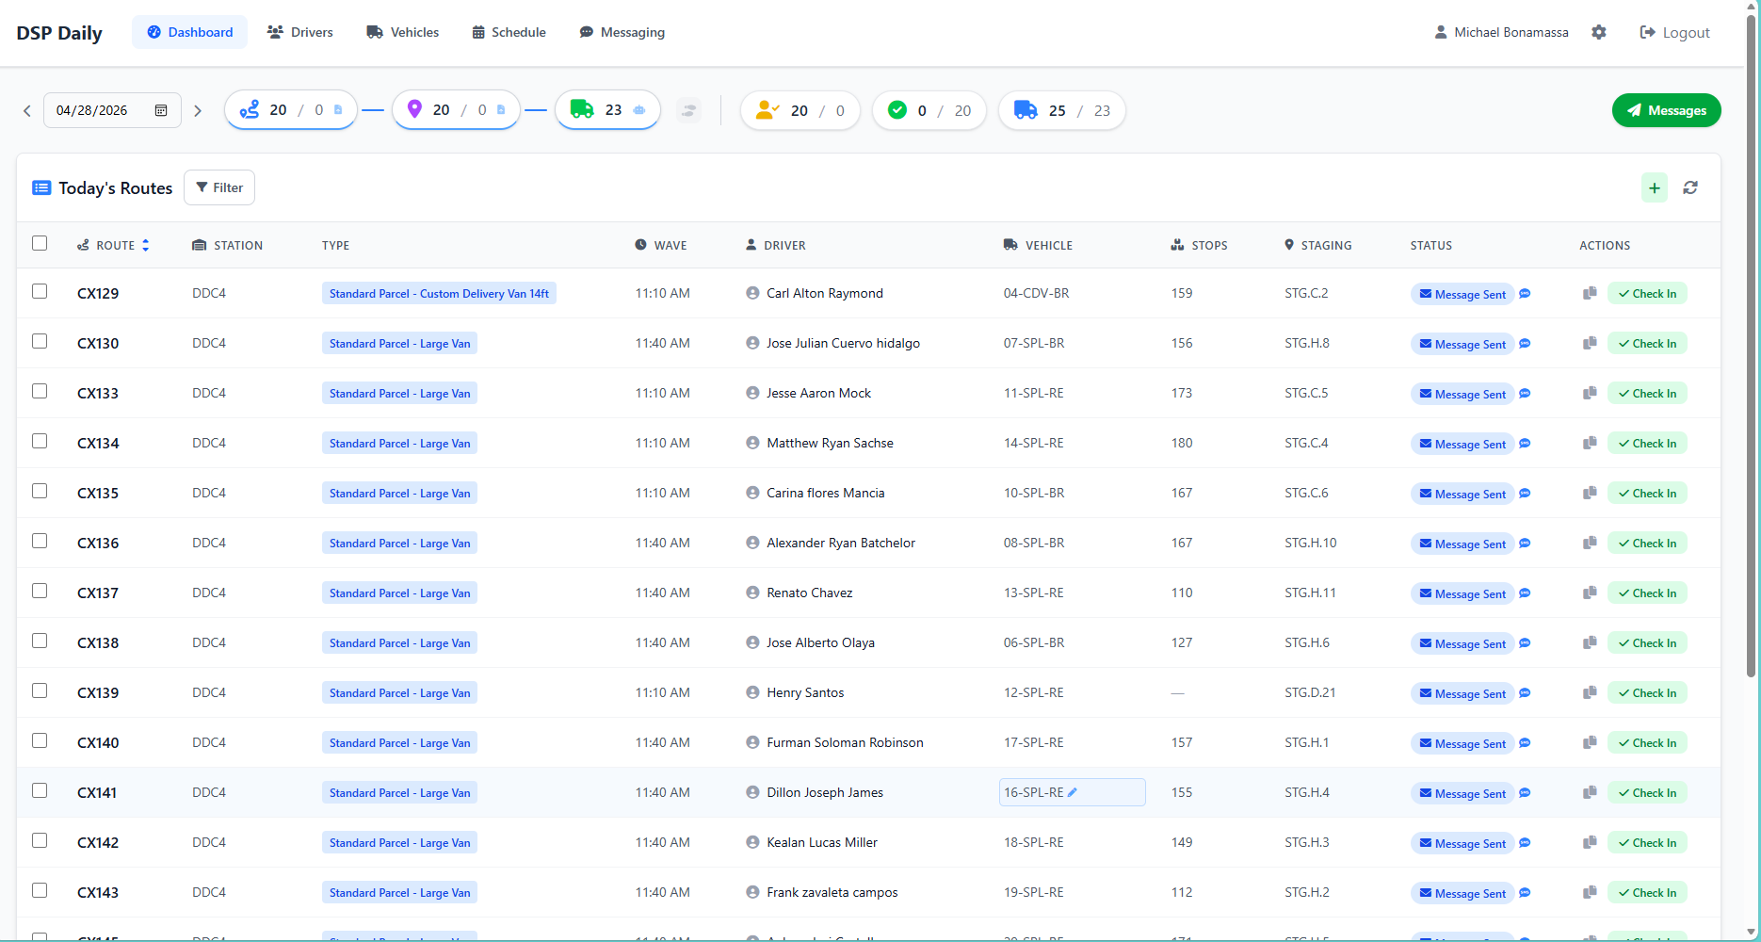Refresh the Today's Routes list
Viewport: 1761px width, 942px height.
click(x=1690, y=187)
